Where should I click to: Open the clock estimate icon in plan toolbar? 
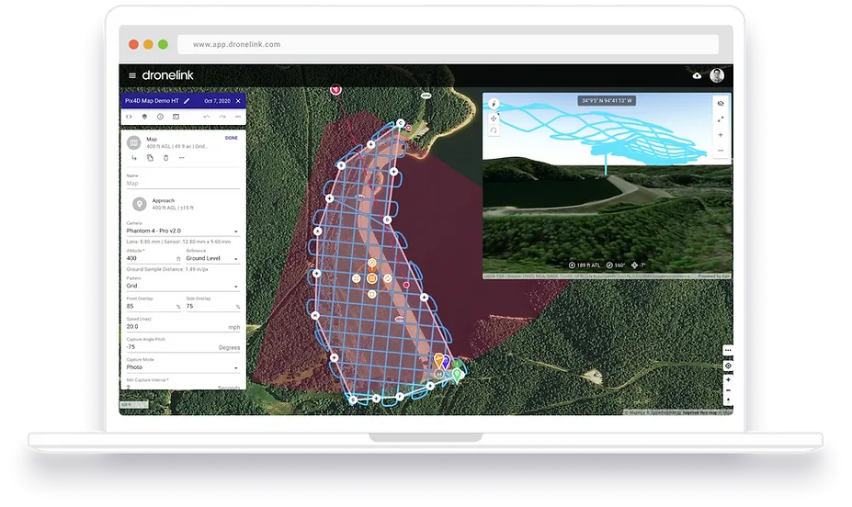click(x=160, y=117)
